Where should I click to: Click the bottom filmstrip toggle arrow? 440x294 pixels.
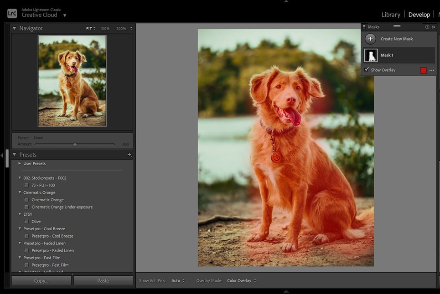286,291
